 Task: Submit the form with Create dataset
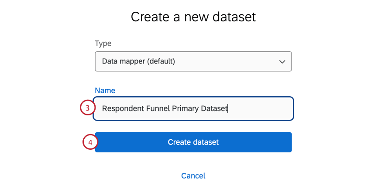(193, 142)
